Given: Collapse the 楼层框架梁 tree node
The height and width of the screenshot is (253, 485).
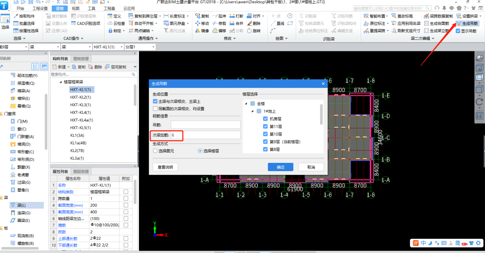Looking at the screenshot, I should pyautogui.click(x=61, y=82).
